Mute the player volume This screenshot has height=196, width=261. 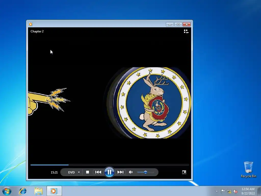[x=131, y=172]
